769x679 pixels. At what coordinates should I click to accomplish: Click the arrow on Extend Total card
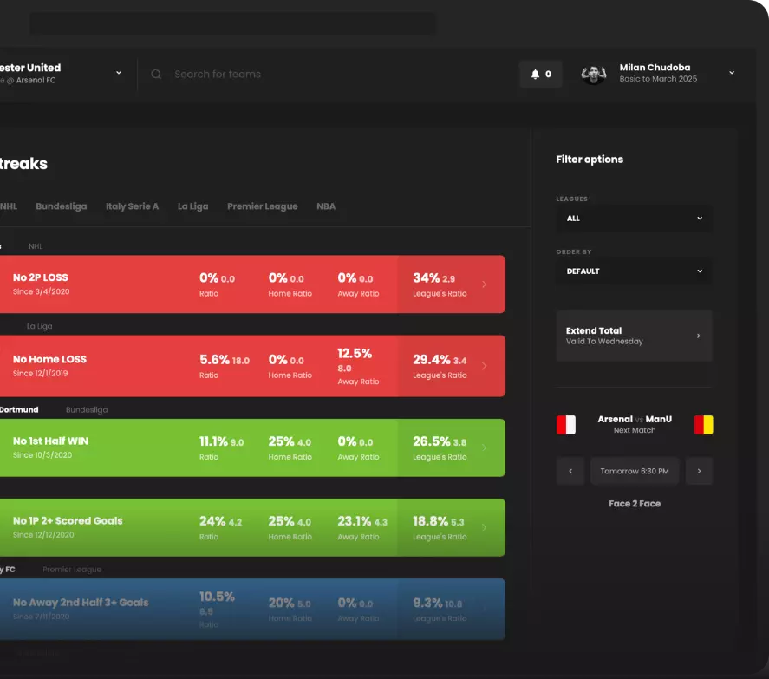(x=699, y=336)
